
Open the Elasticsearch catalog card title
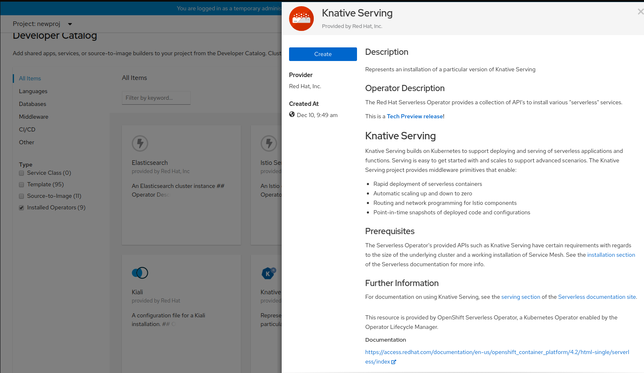[150, 163]
